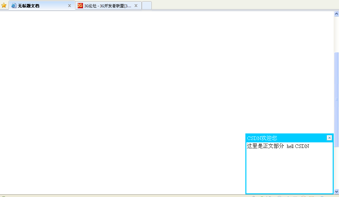Open a new blank tab
The width and height of the screenshot is (339, 197).
[x=146, y=6]
